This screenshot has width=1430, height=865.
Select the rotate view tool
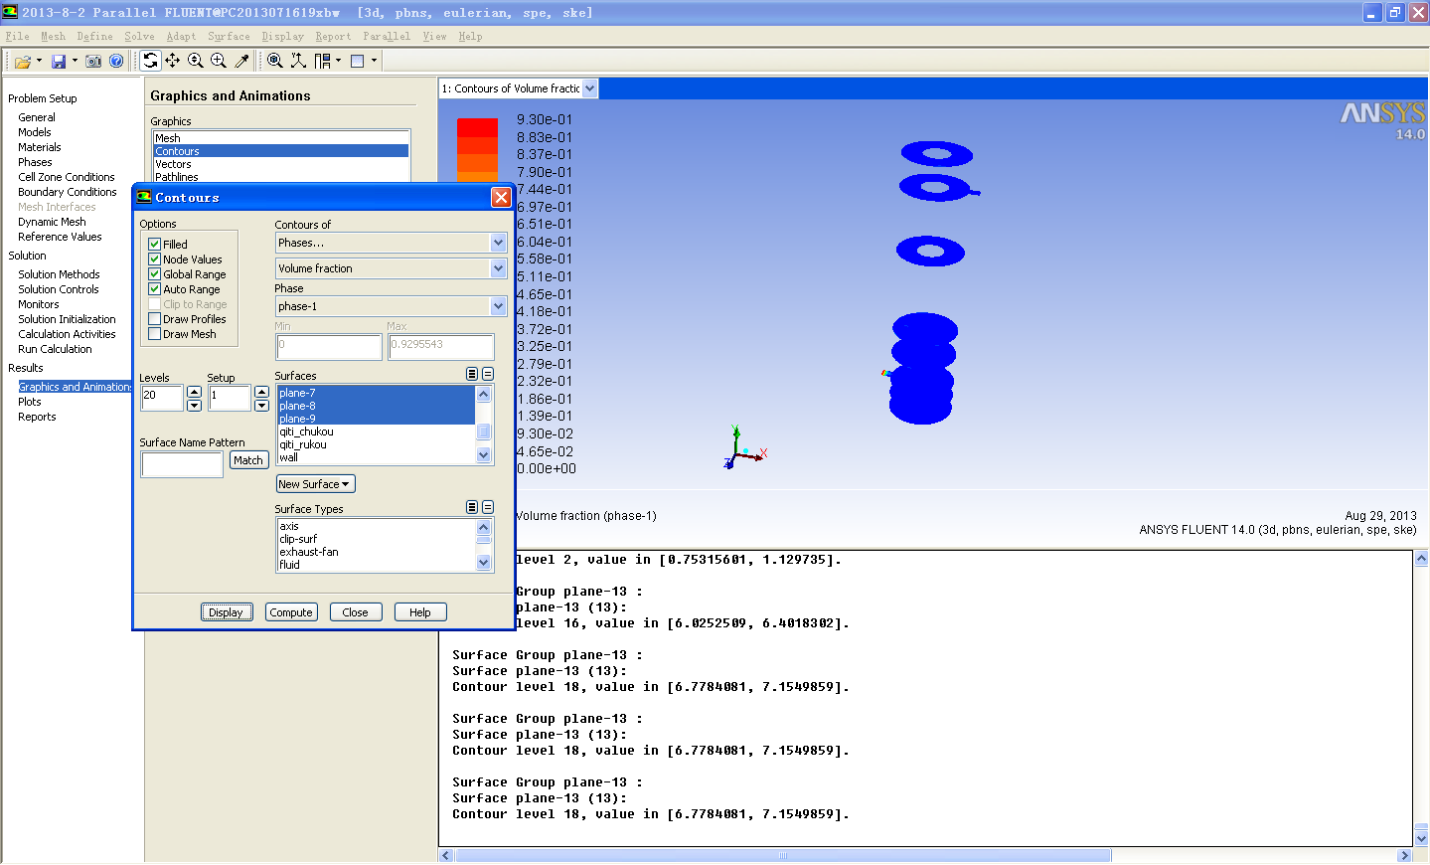pos(150,61)
